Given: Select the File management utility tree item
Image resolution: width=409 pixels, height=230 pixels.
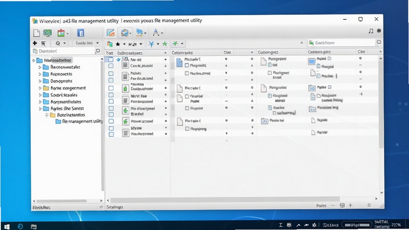Looking at the screenshot, I should [x=82, y=121].
